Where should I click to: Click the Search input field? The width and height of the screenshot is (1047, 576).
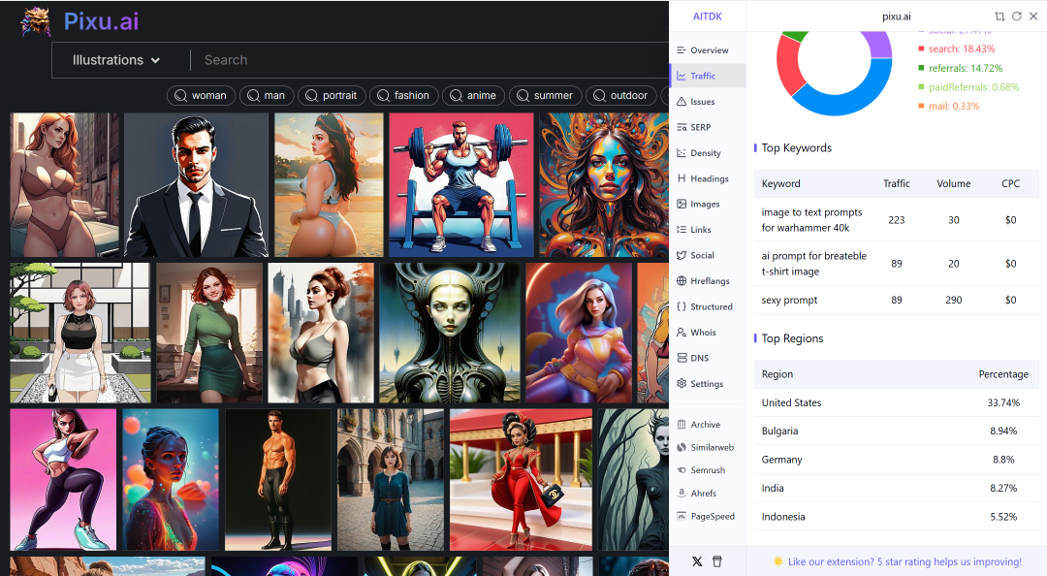[x=430, y=60]
